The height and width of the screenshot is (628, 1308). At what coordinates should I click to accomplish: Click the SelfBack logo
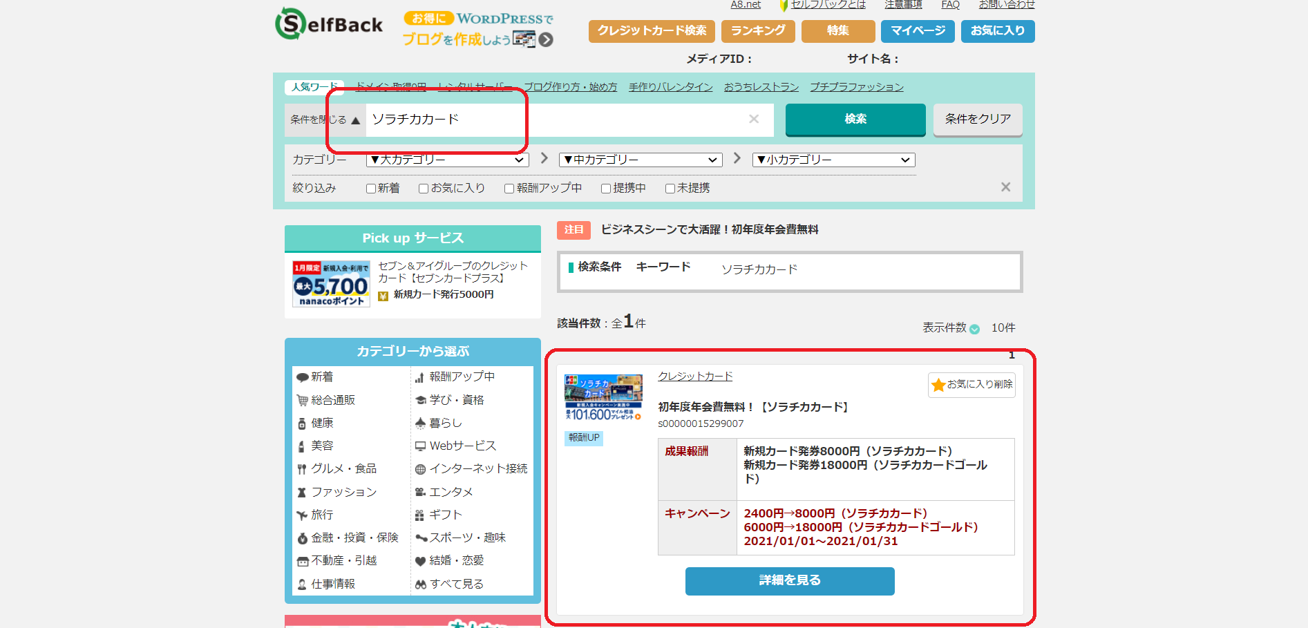[329, 24]
